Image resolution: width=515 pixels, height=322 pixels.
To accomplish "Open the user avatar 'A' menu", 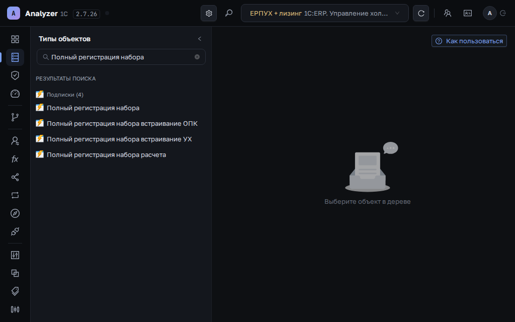I will coord(490,13).
